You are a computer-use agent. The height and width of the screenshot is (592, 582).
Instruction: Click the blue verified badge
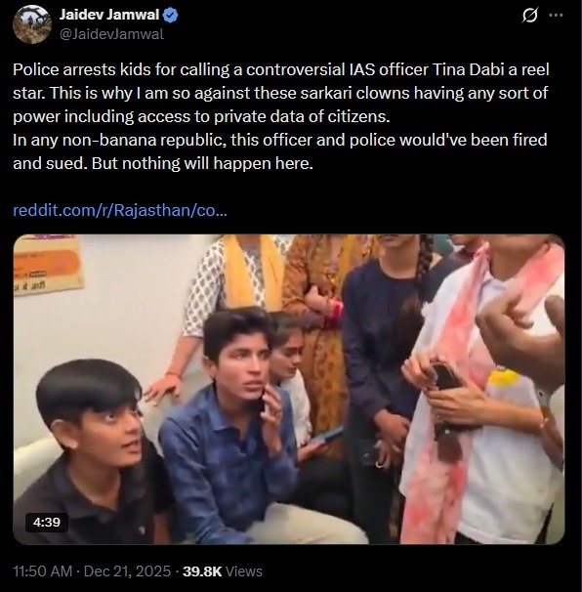[x=171, y=15]
